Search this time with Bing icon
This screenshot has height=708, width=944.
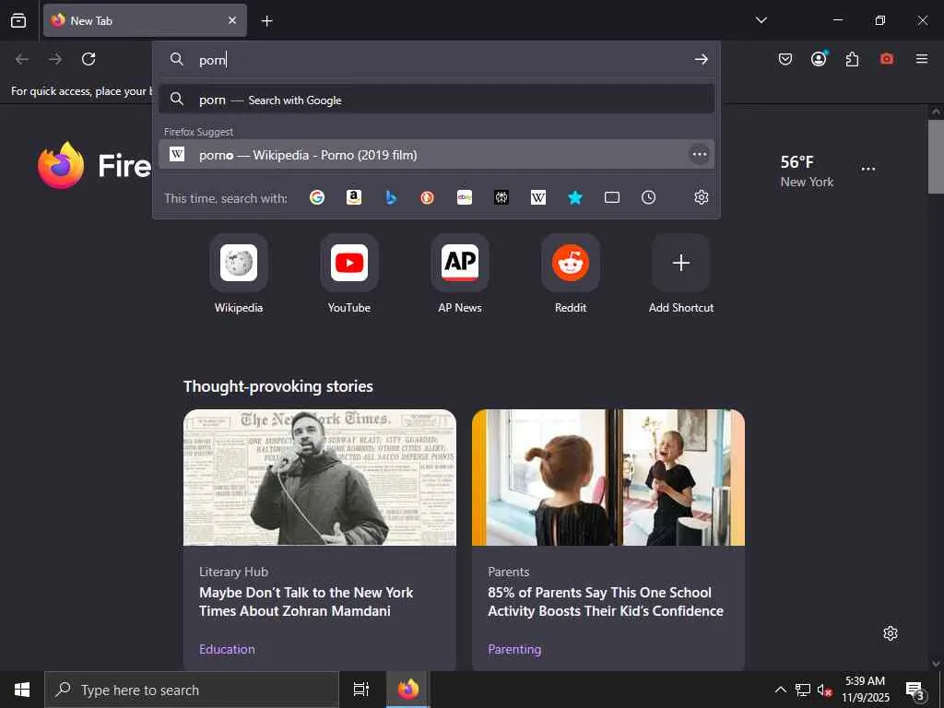[x=391, y=197]
